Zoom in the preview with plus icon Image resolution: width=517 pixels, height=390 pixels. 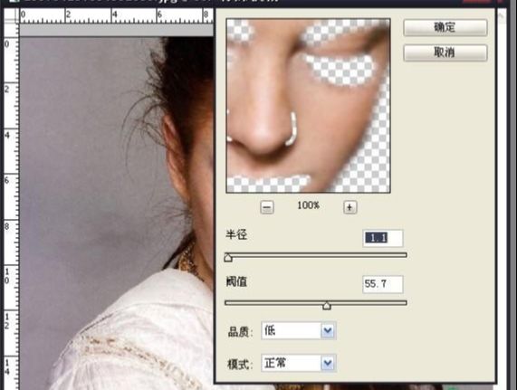(349, 207)
